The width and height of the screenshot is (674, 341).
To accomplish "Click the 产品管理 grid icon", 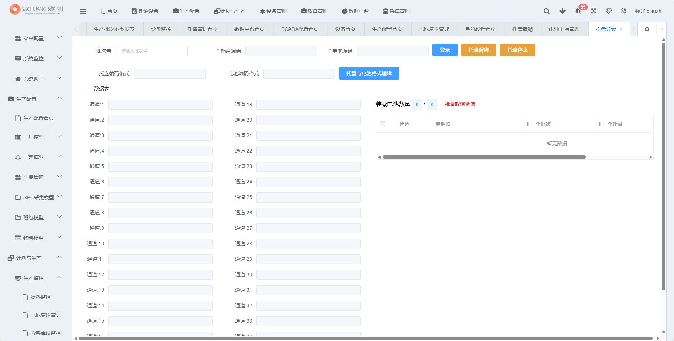I will pos(18,177).
